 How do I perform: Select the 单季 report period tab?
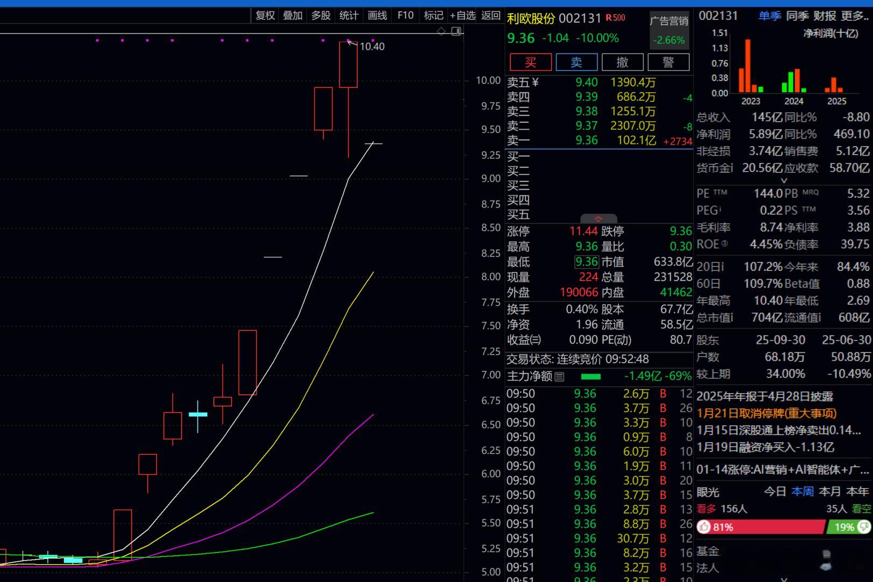(769, 16)
